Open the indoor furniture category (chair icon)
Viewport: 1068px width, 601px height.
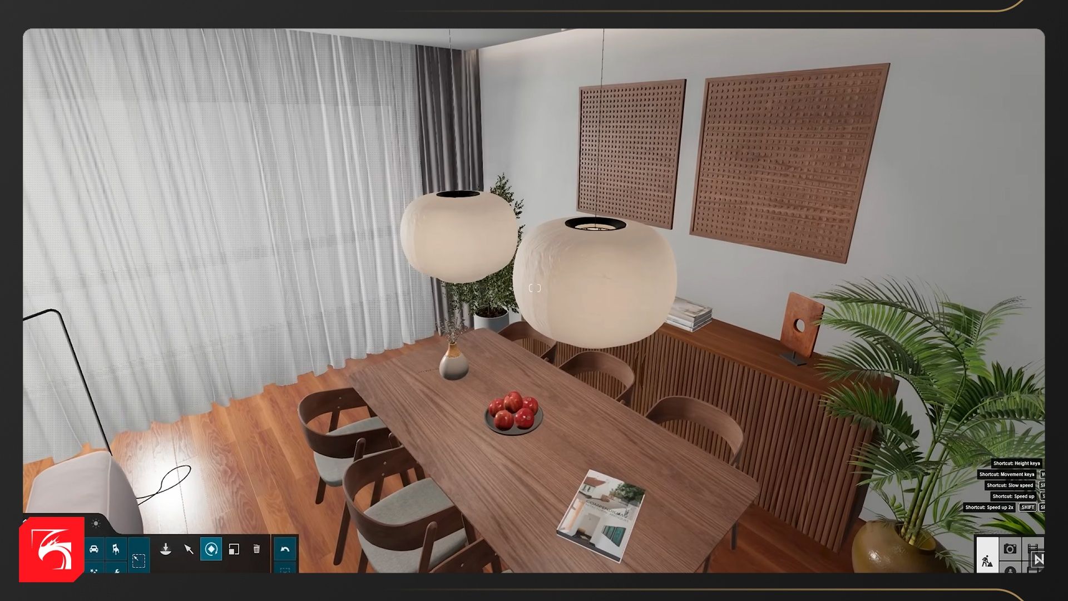click(x=116, y=549)
